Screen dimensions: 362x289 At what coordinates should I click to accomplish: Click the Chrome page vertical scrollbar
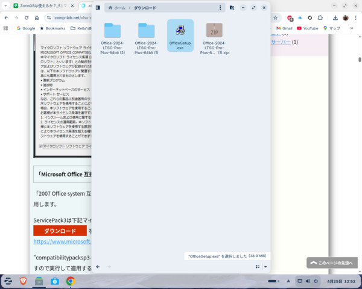[360, 60]
